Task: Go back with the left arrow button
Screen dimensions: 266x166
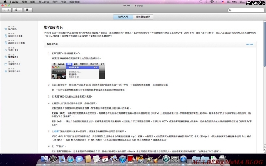Action: coord(4,10)
